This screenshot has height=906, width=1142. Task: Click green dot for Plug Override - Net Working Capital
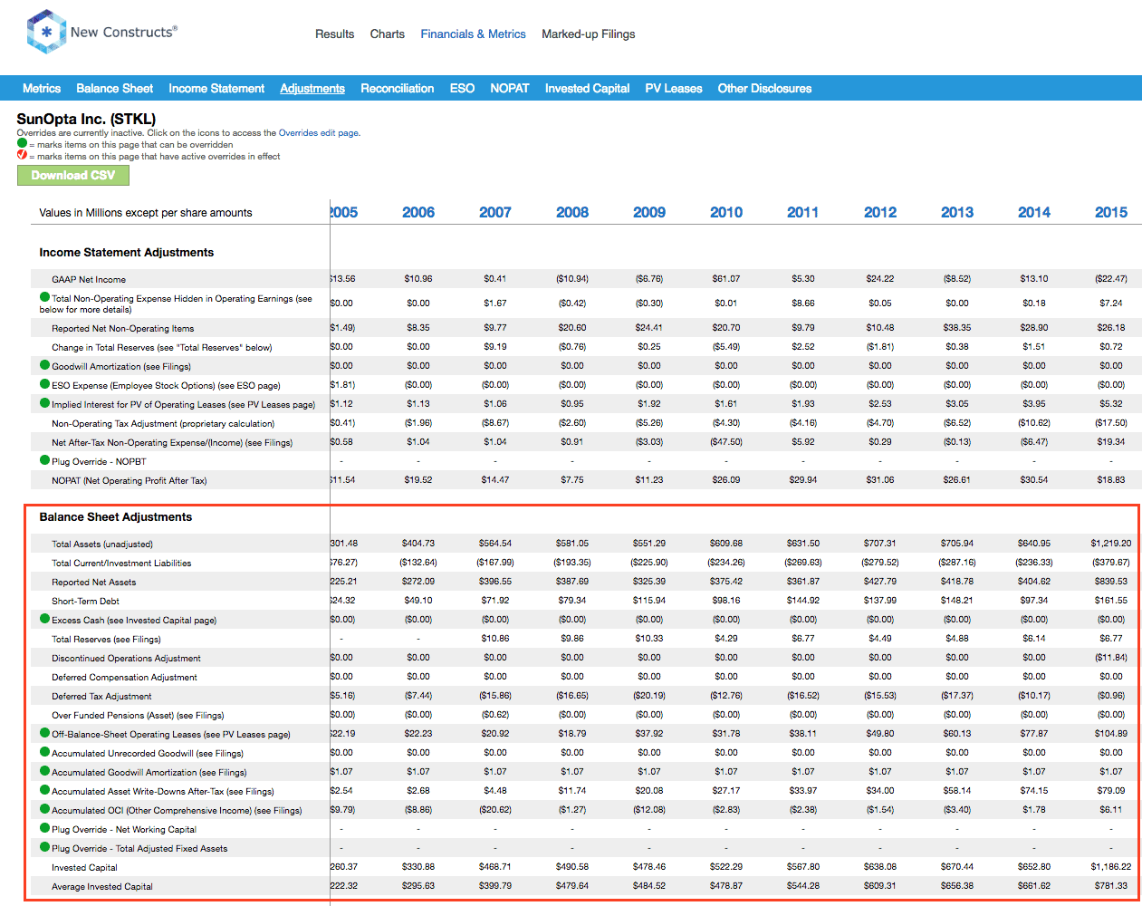(x=44, y=828)
